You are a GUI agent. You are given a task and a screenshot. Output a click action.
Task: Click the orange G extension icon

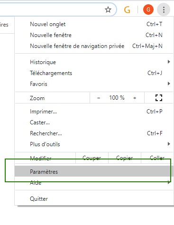click(x=127, y=9)
